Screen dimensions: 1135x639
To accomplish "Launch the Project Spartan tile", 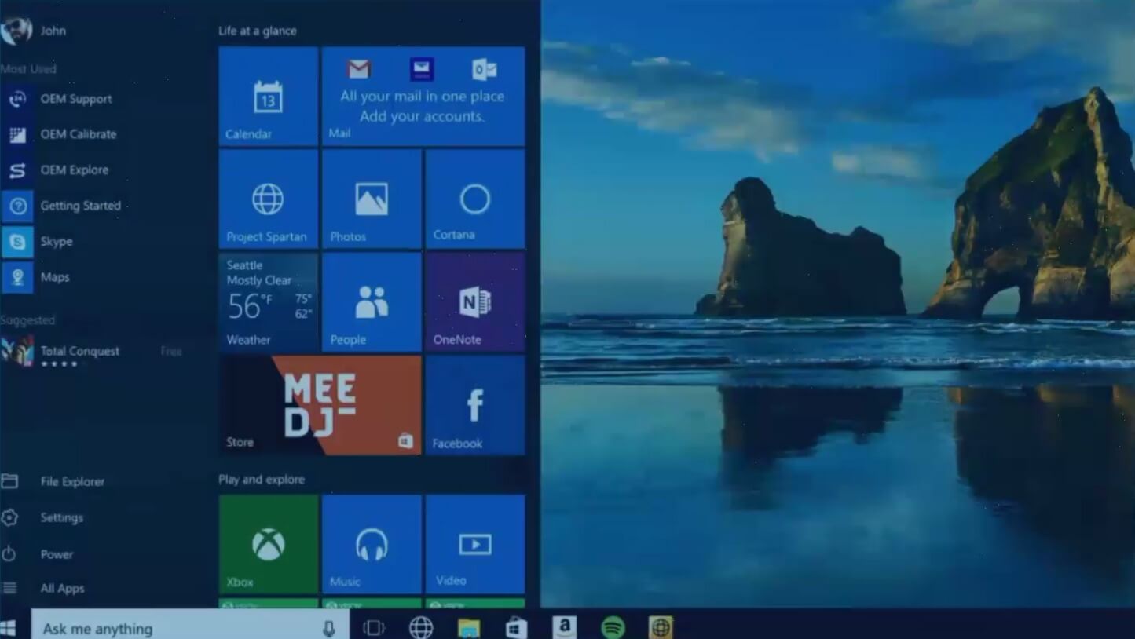I will click(x=268, y=199).
